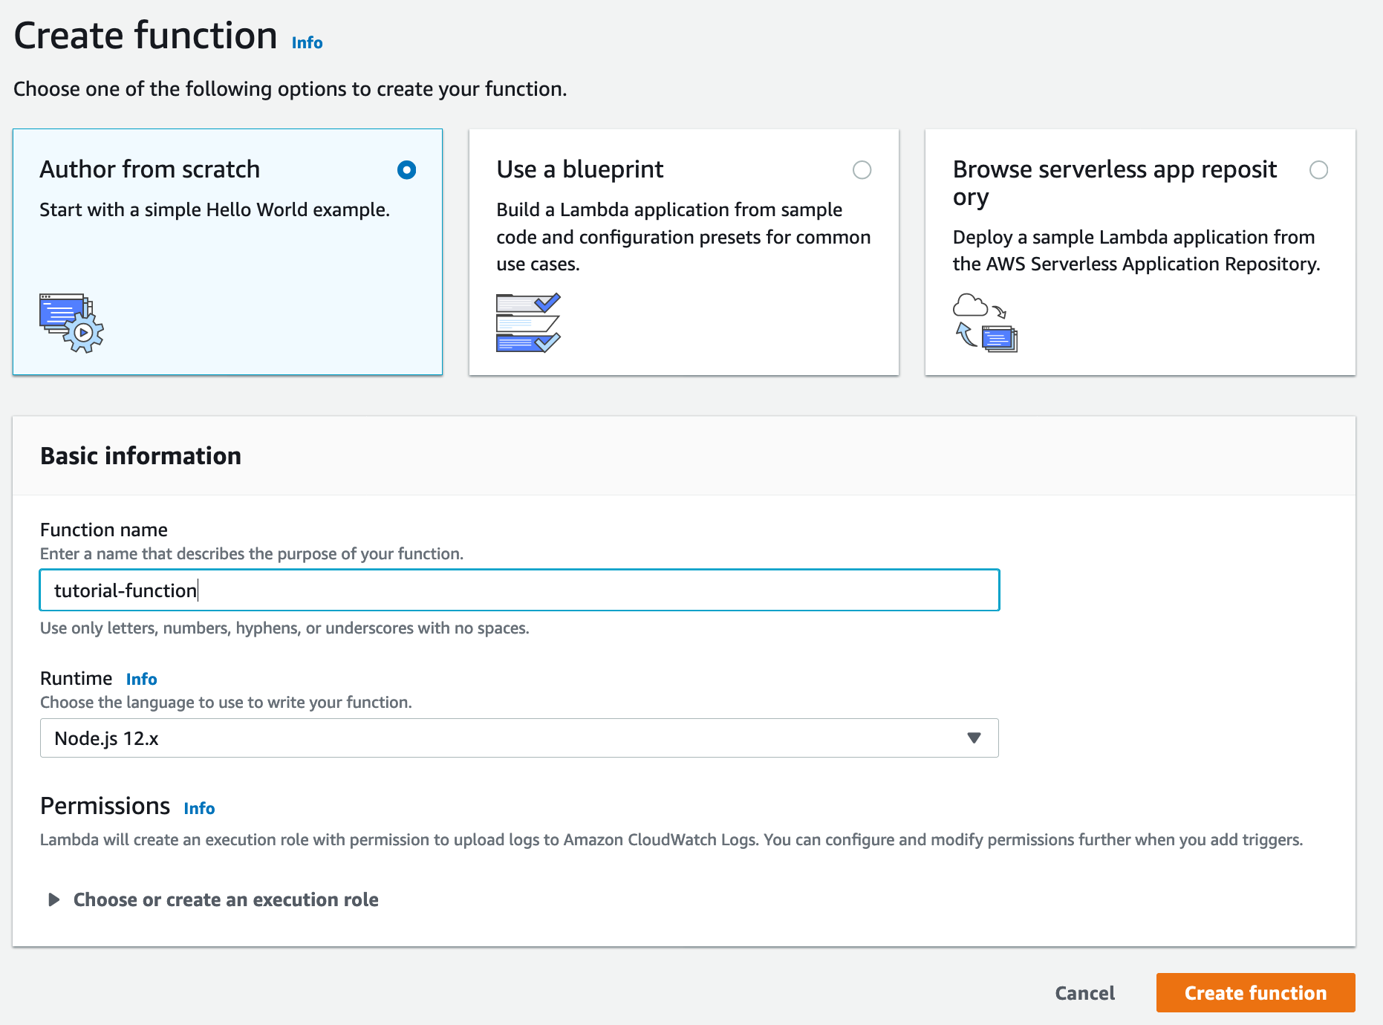Click the gear window icon in Author from scratch card
The height and width of the screenshot is (1025, 1383).
(x=71, y=325)
